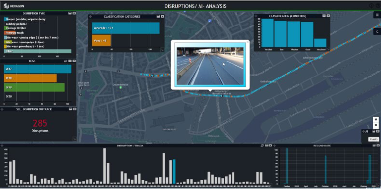Click the C button on map edge

[x=377, y=32]
